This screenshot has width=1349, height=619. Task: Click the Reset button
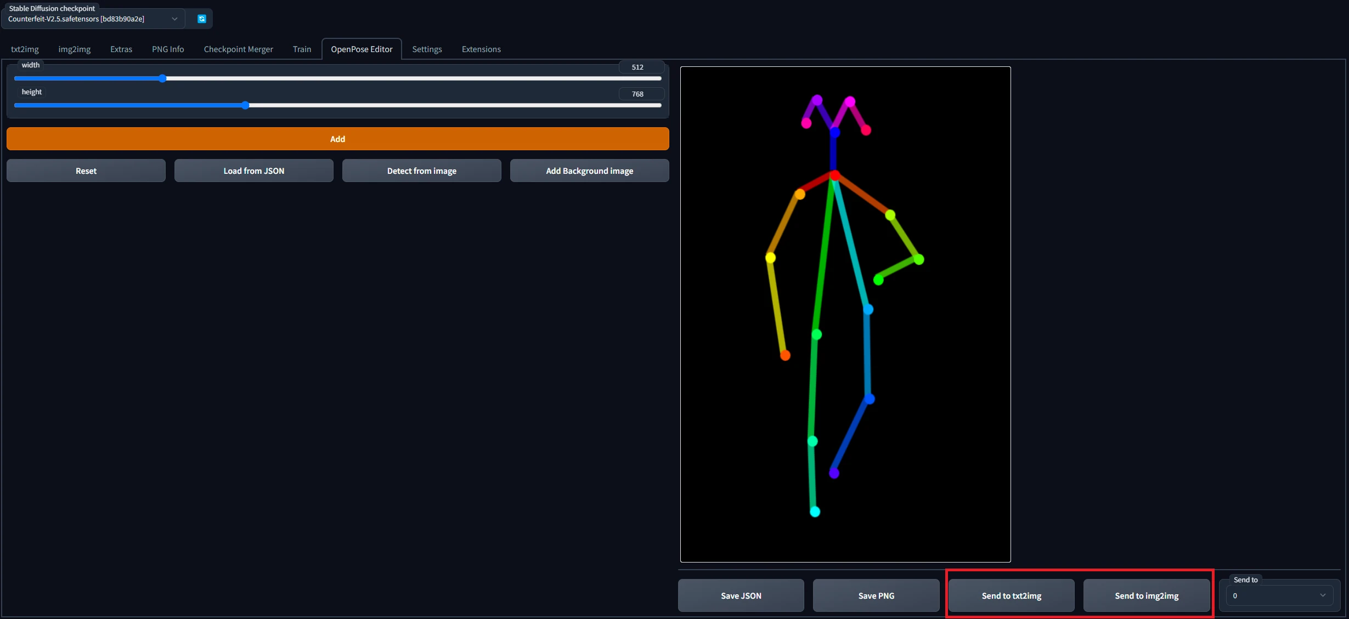(x=86, y=171)
